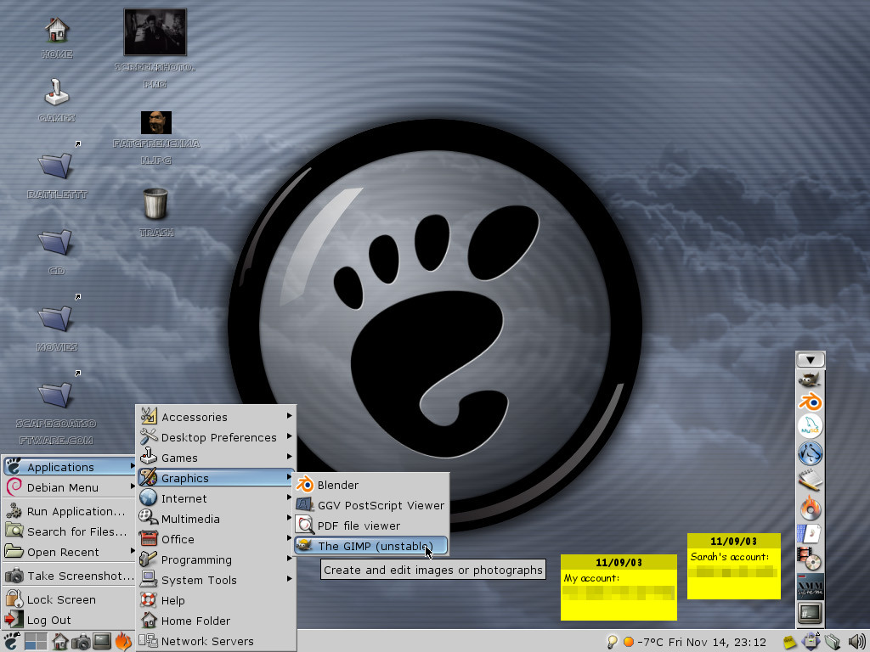Collapse the drawer with the down-arrow button
The image size is (870, 652).
810,360
